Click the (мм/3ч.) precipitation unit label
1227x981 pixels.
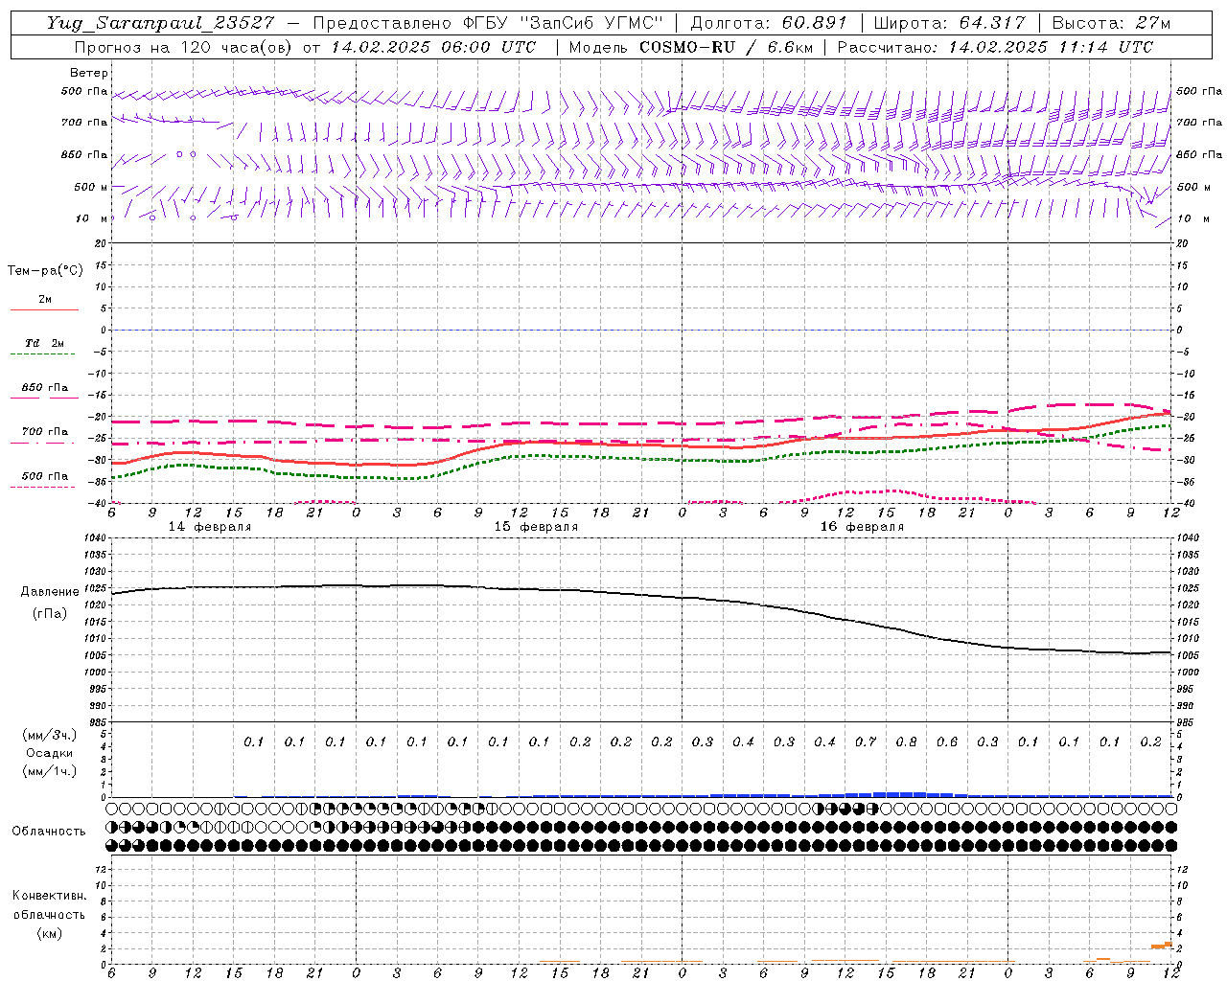pos(49,735)
